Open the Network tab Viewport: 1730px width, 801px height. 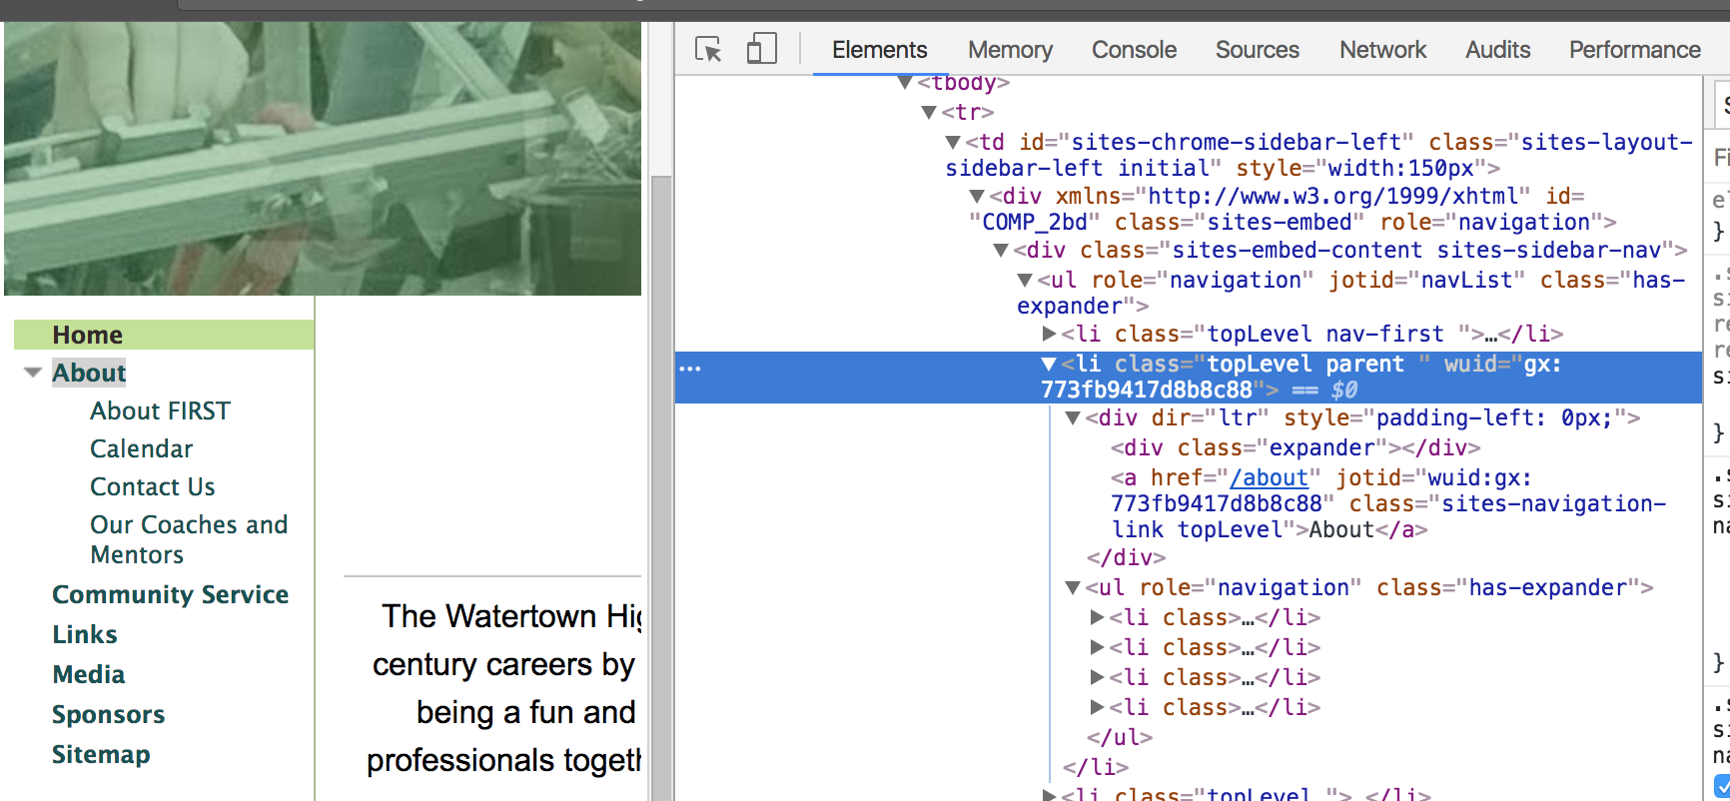[x=1382, y=50]
